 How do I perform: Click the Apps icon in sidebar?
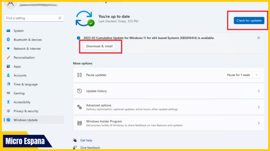(x=8, y=66)
